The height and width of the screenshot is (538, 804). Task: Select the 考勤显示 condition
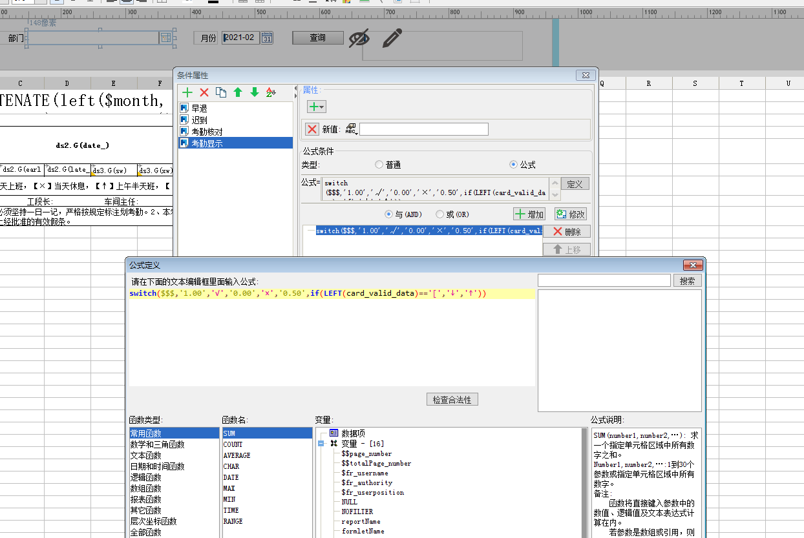(x=235, y=143)
